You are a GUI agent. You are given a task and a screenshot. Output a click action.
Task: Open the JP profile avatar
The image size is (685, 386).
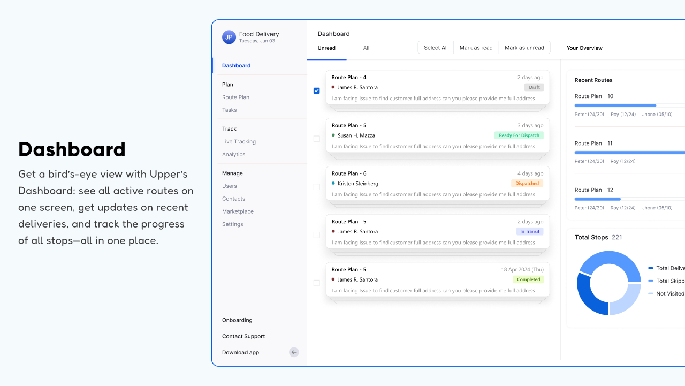click(x=229, y=37)
